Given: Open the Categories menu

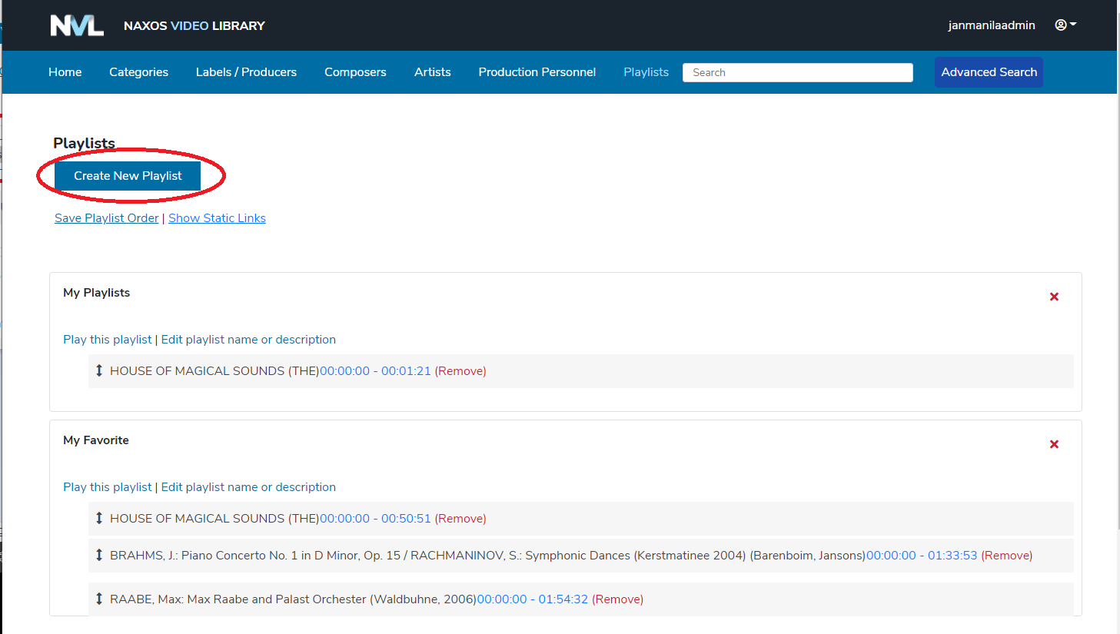Looking at the screenshot, I should click(138, 72).
